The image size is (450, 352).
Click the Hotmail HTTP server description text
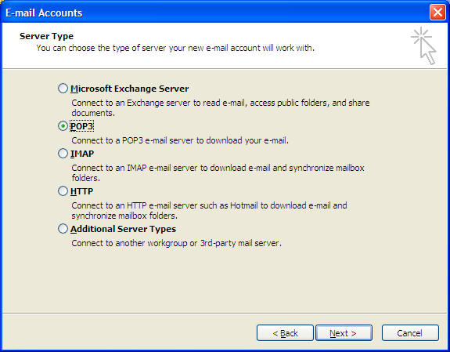[x=209, y=211]
